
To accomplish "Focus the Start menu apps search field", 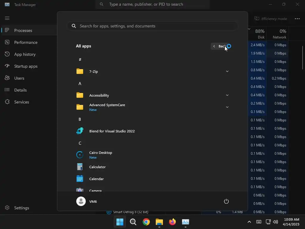I will click(x=152, y=26).
